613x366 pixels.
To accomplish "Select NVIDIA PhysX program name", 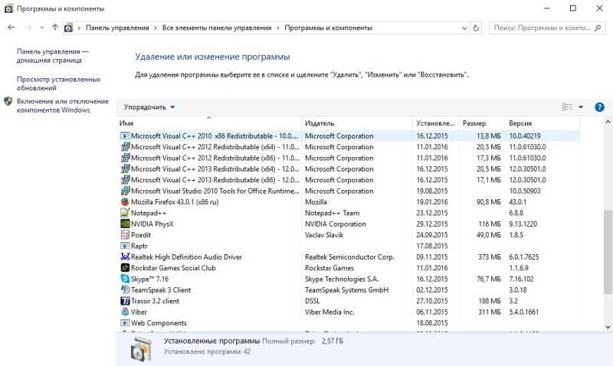I will [152, 224].
